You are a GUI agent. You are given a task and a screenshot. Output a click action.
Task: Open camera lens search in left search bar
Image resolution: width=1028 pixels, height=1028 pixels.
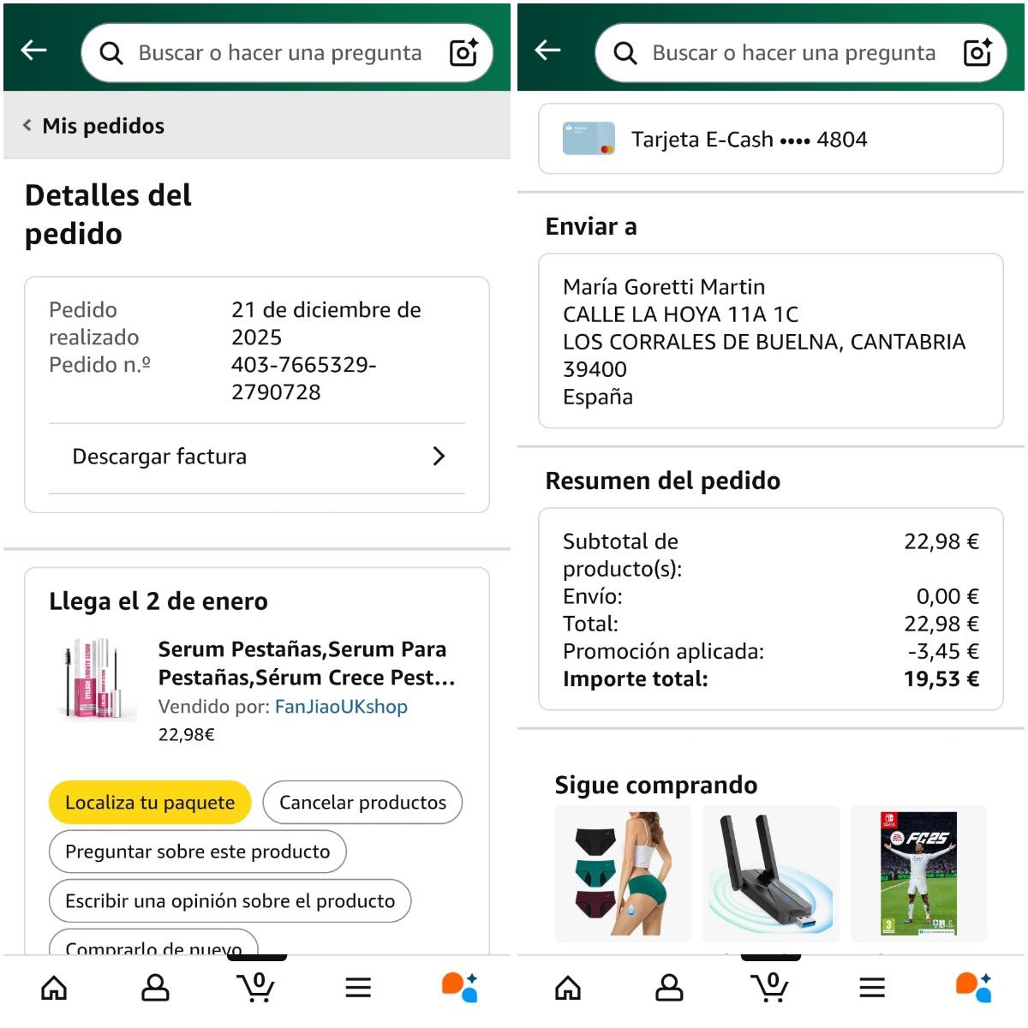pos(463,53)
